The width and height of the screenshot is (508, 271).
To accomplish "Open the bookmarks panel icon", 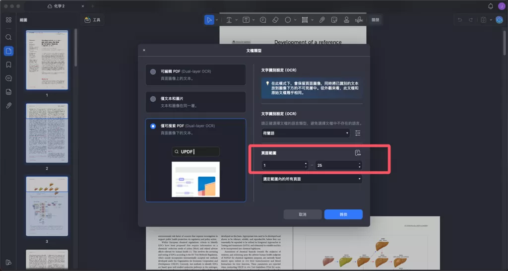I will [9, 65].
